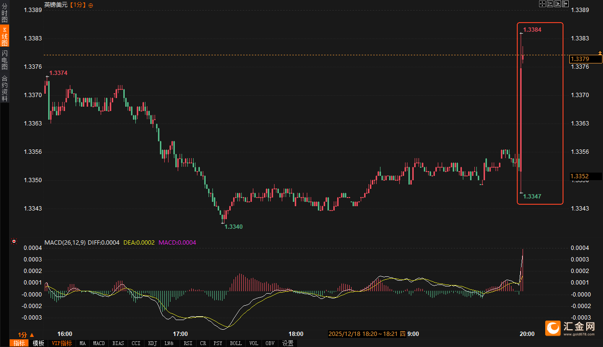Switch to the 模板 bottom tab

39,343
